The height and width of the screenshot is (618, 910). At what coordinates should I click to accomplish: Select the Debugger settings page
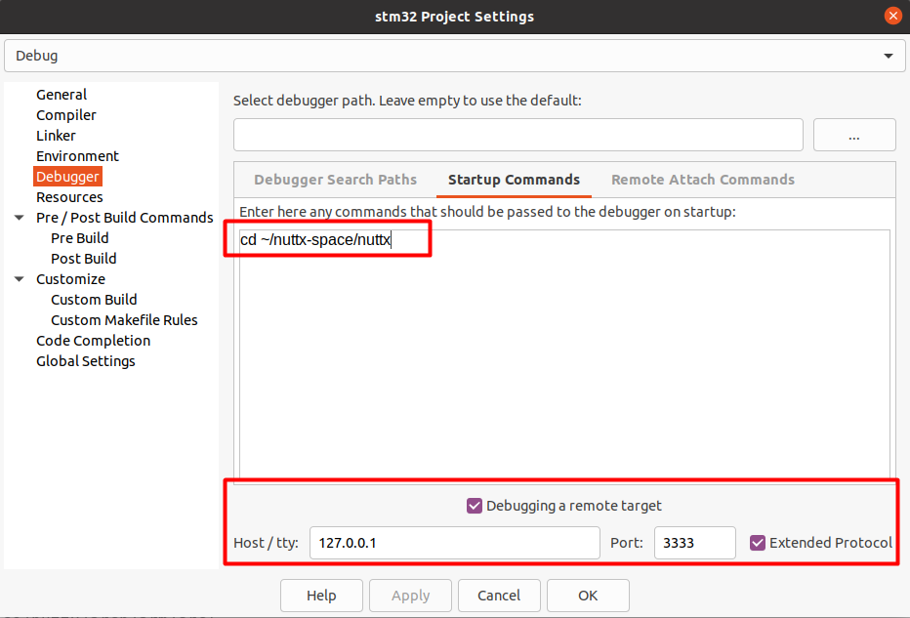[67, 177]
